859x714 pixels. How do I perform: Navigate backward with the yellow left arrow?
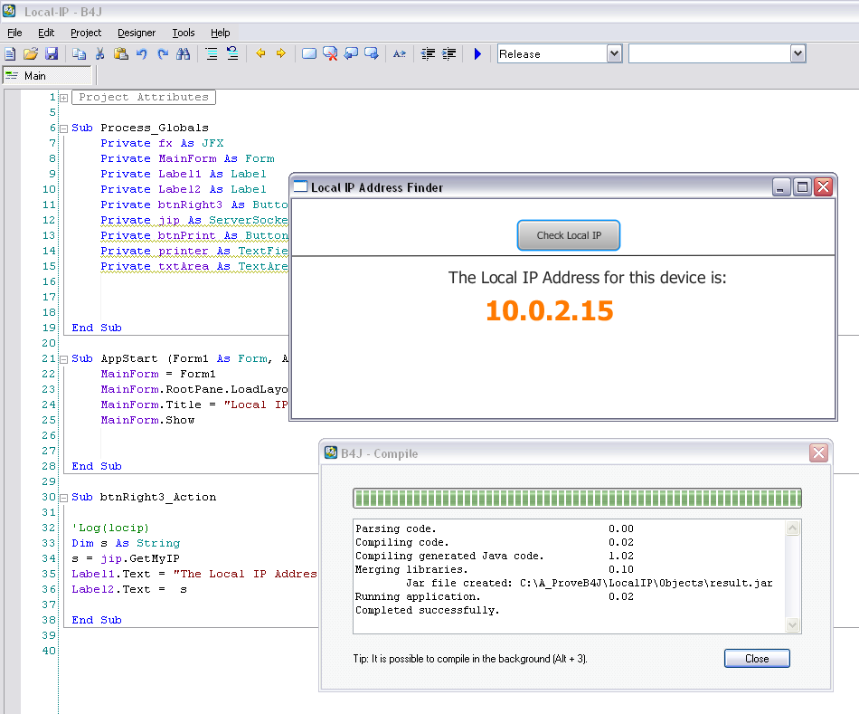pyautogui.click(x=260, y=54)
